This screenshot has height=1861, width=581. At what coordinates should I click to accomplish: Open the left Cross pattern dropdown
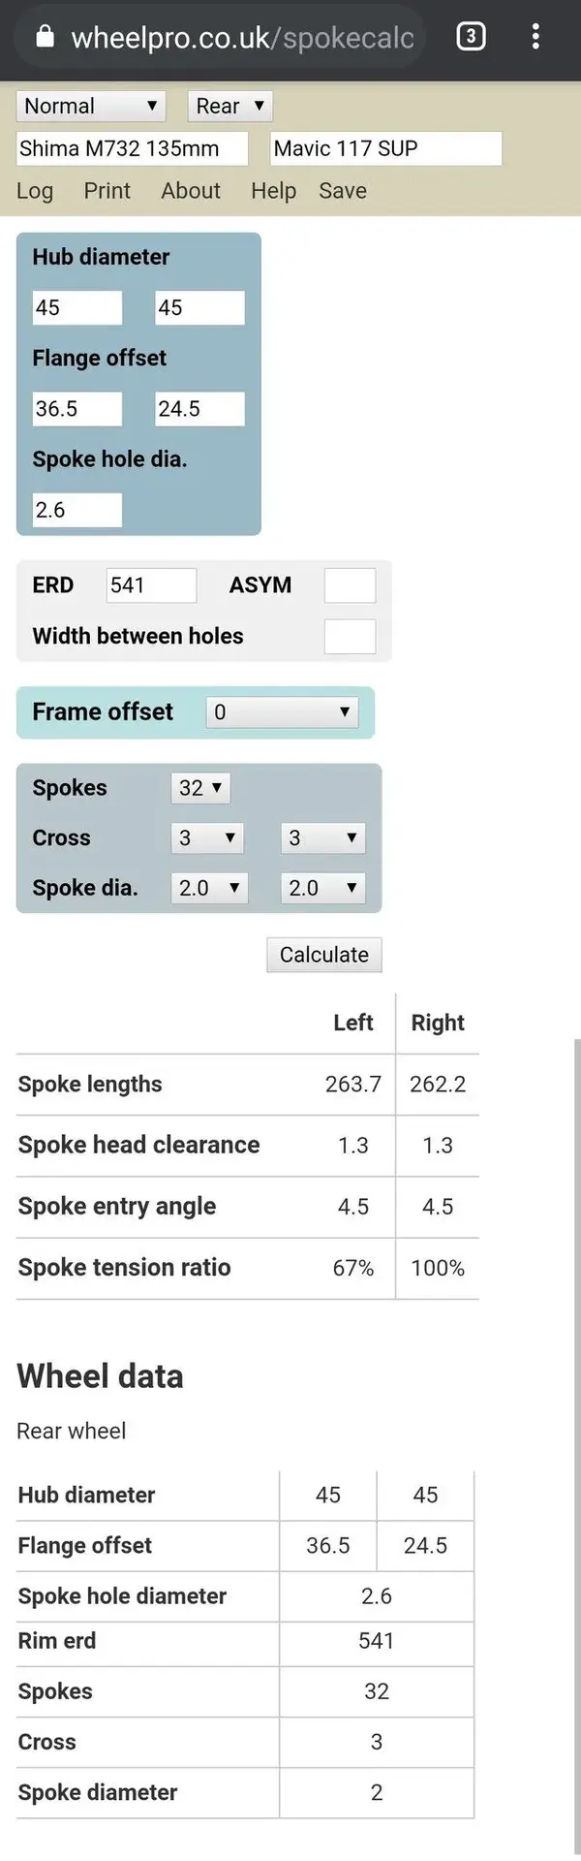coord(207,838)
